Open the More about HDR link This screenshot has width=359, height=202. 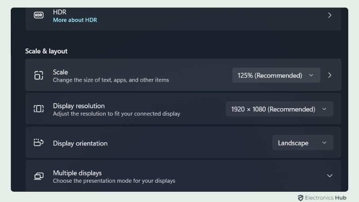[75, 20]
